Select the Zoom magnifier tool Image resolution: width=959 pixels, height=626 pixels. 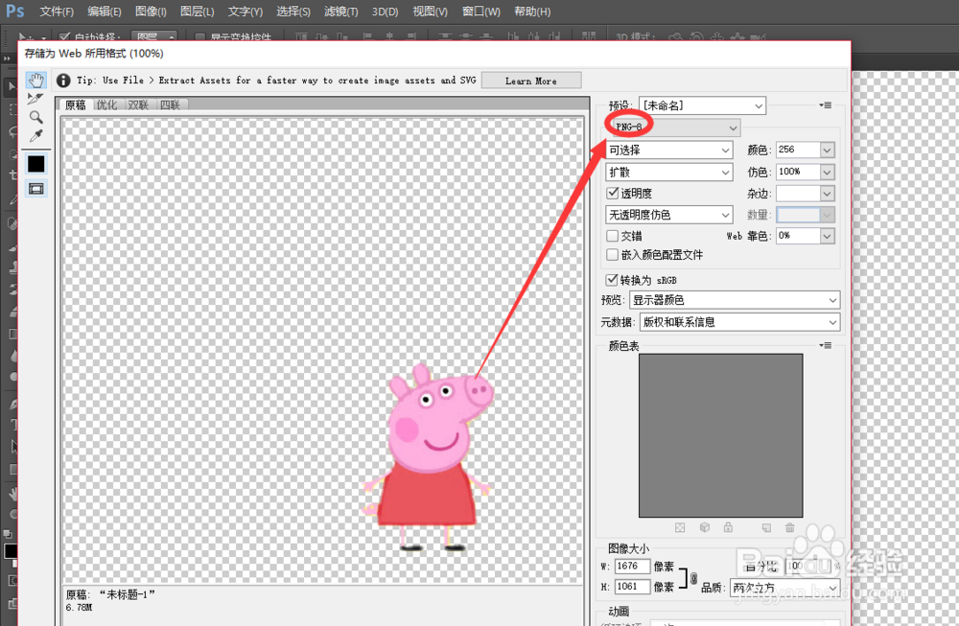pyautogui.click(x=36, y=117)
